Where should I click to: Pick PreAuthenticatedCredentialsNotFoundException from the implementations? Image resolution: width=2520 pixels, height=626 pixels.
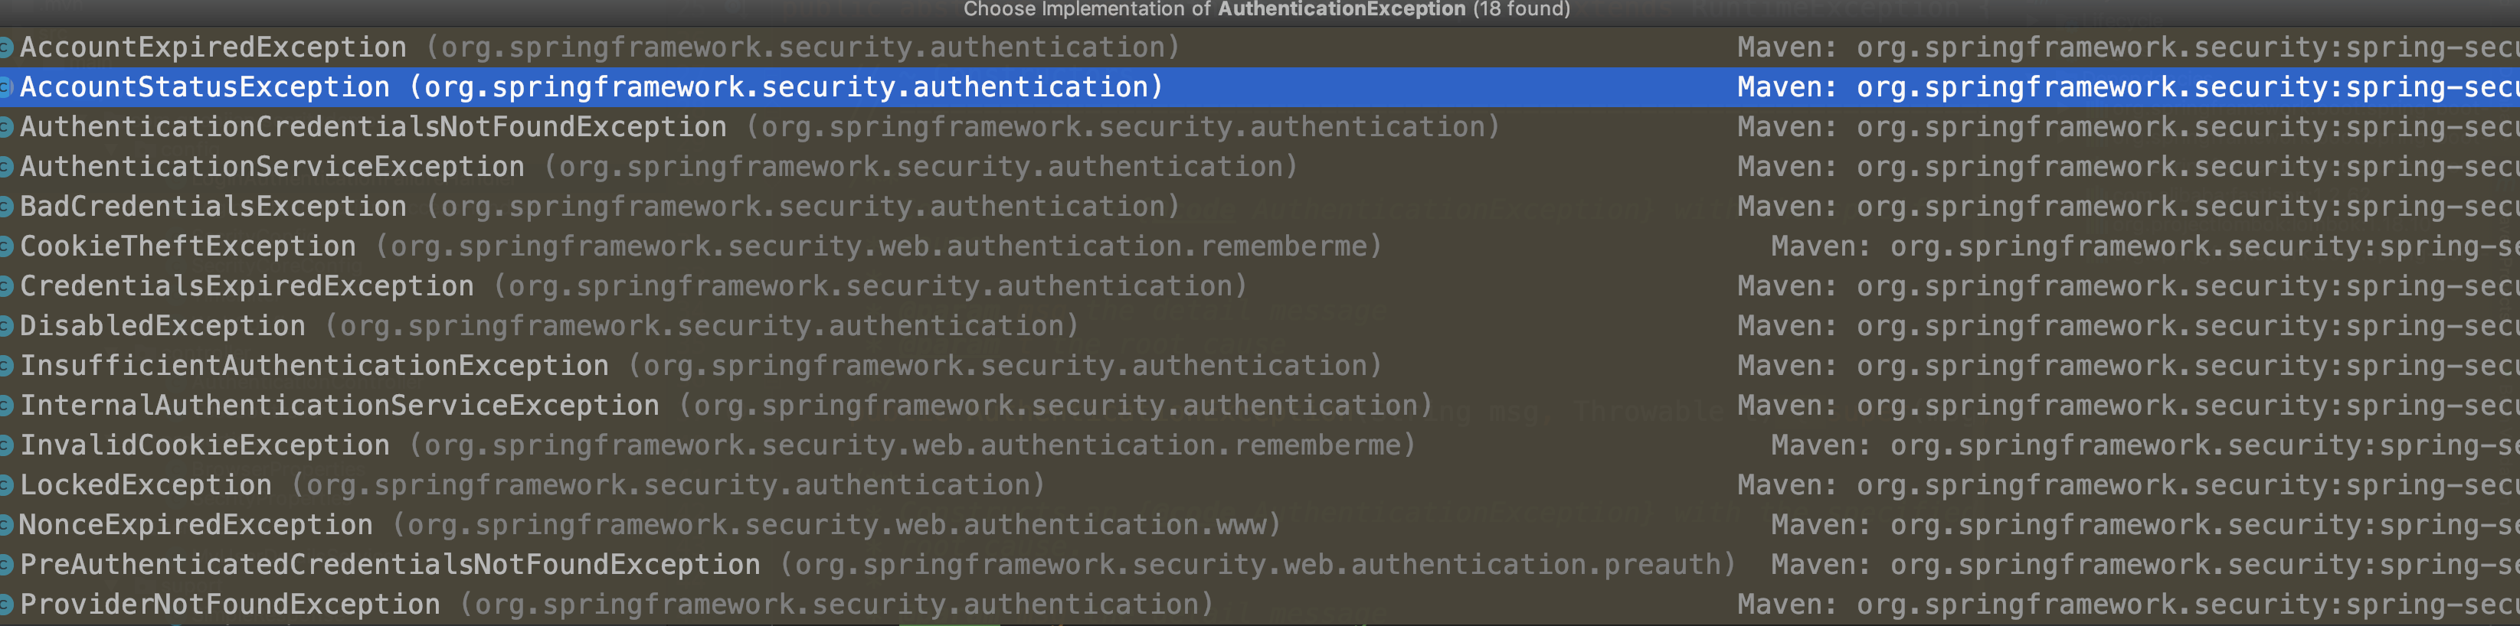coord(389,566)
